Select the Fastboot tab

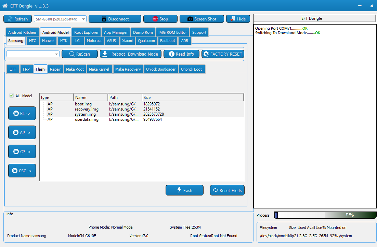pyautogui.click(x=168, y=41)
